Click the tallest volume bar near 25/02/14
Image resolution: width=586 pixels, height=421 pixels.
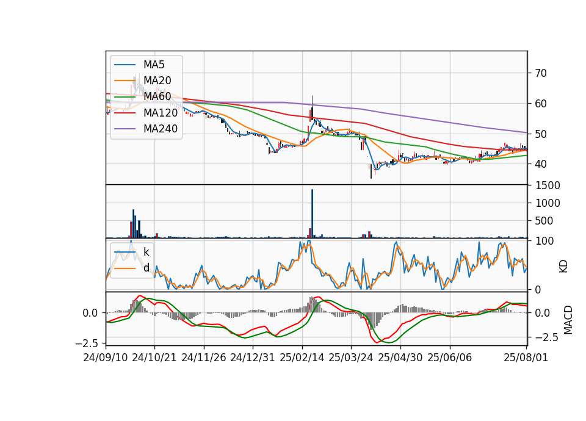312,214
